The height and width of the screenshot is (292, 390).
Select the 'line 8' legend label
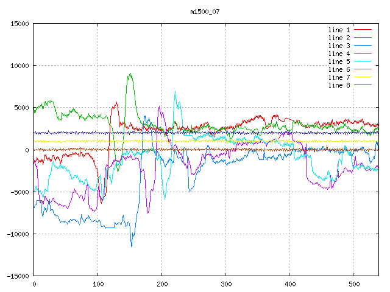pyautogui.click(x=339, y=85)
